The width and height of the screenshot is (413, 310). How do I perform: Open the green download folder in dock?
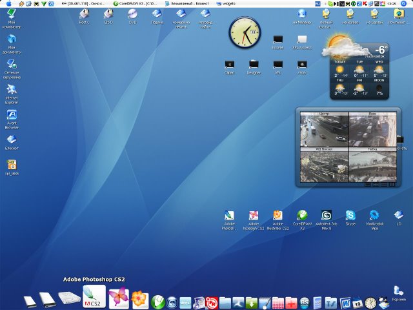coord(252,303)
